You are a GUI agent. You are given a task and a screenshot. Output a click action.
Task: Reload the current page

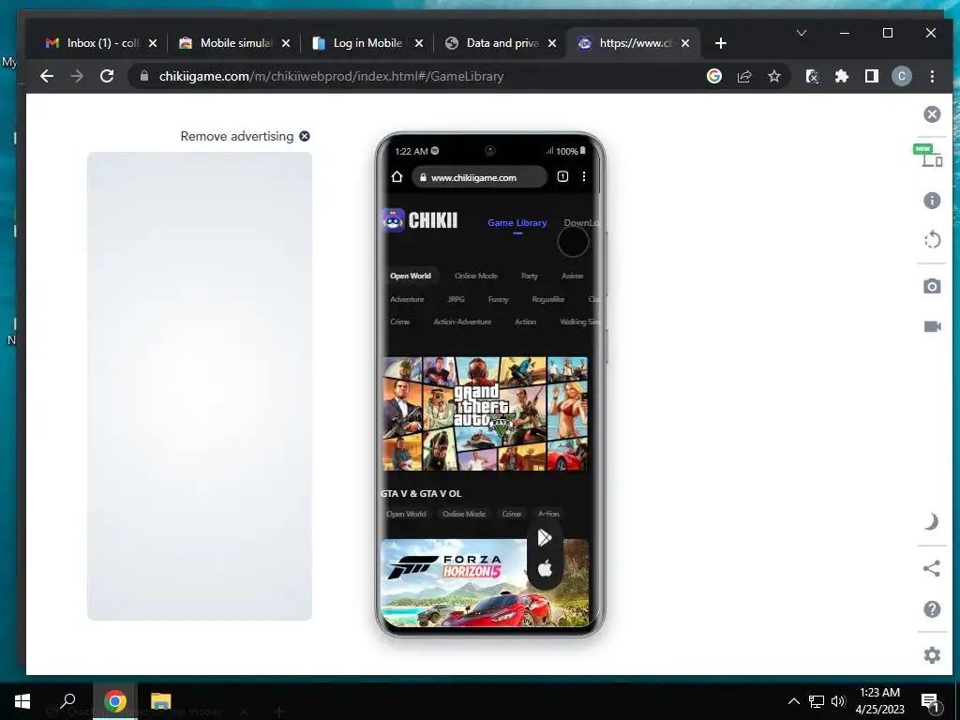click(107, 76)
